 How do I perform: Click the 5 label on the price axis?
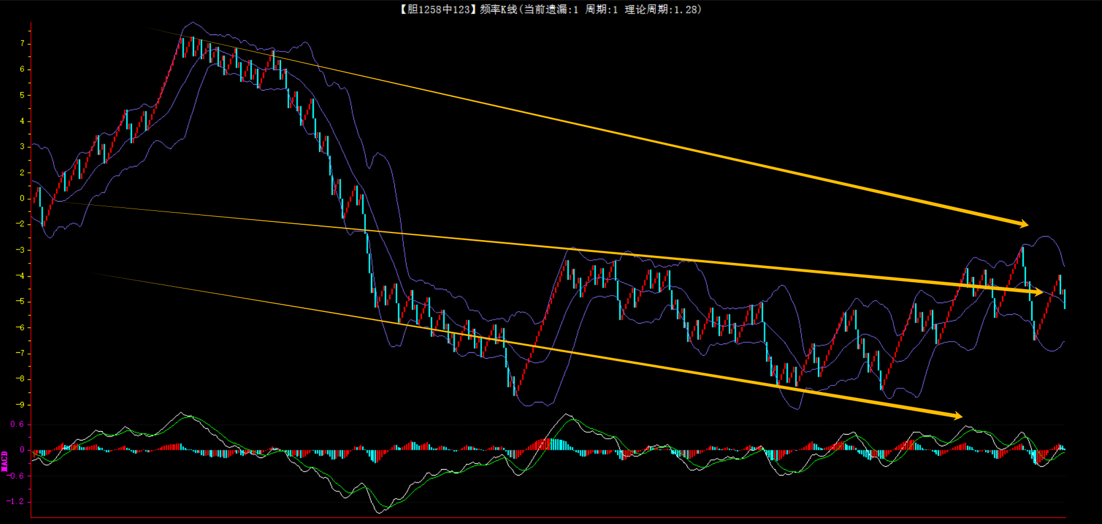[22, 95]
